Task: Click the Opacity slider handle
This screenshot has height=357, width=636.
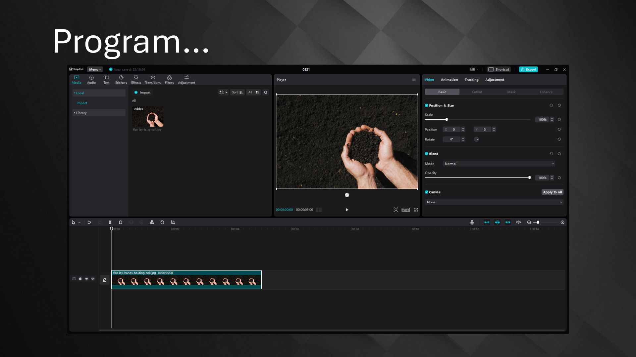Action: point(529,178)
